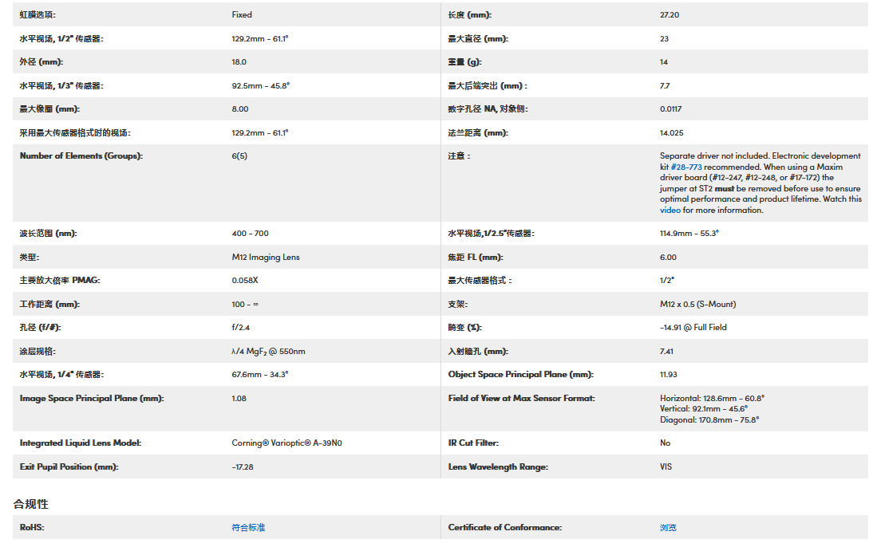Click the Lens Wavelength Range VIS value
The width and height of the screenshot is (877, 559).
coord(666,466)
